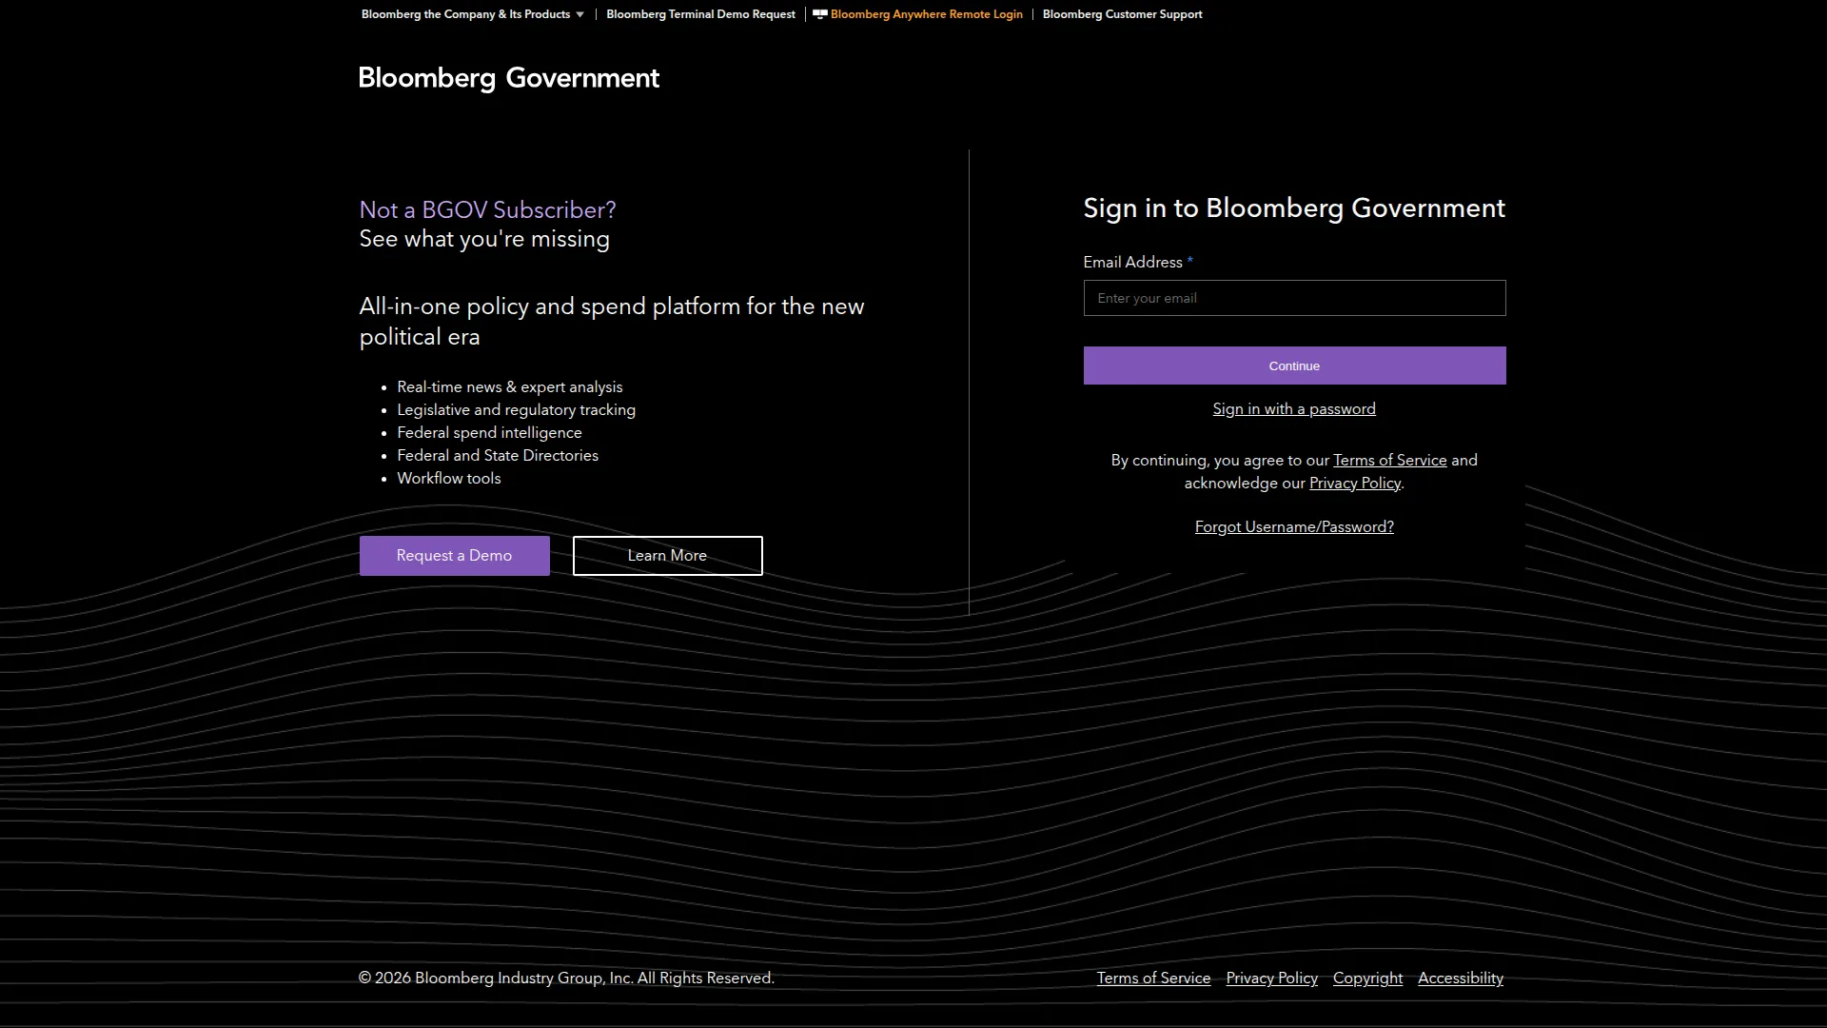The image size is (1827, 1028).
Task: Click 'Federal and State Directories' bullet
Action: coord(498,456)
